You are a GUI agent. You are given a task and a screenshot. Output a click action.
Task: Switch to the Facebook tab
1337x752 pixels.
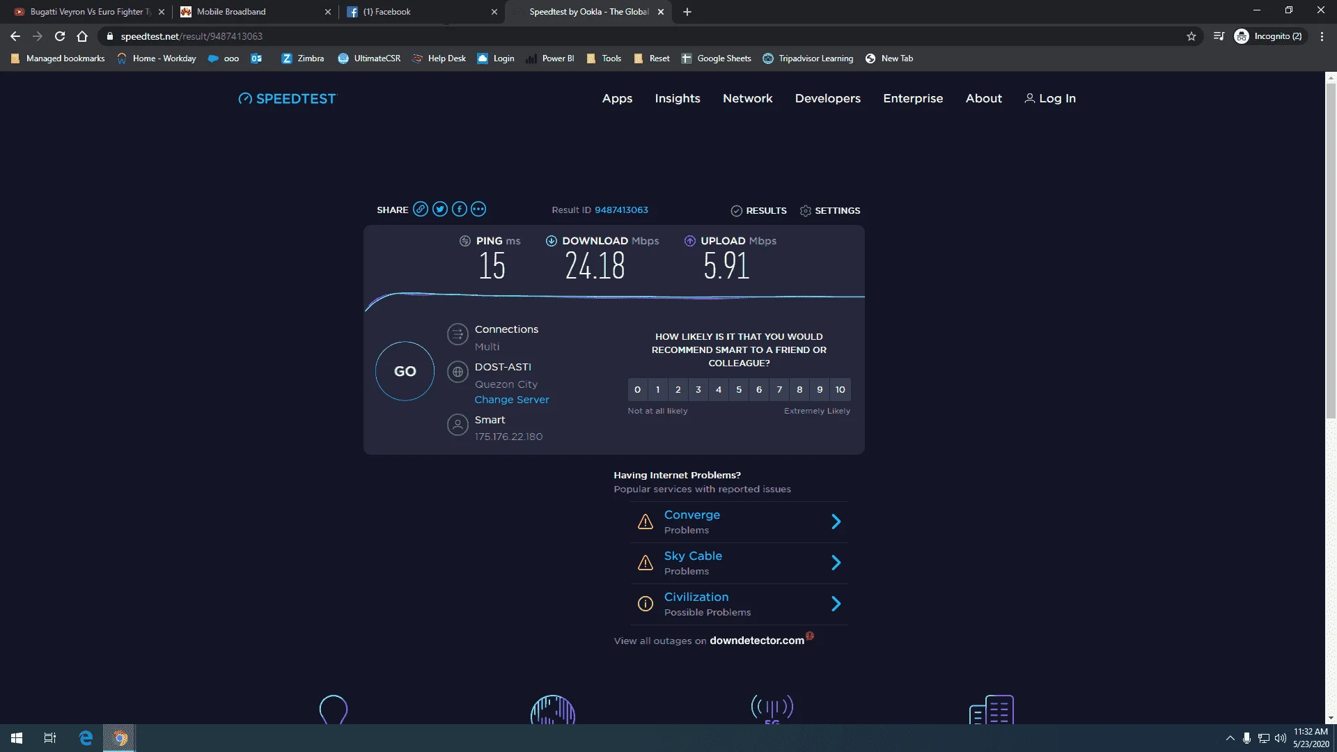[x=422, y=12]
